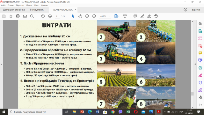Open fit page options dropdown arrow

pyautogui.click(x=119, y=16)
